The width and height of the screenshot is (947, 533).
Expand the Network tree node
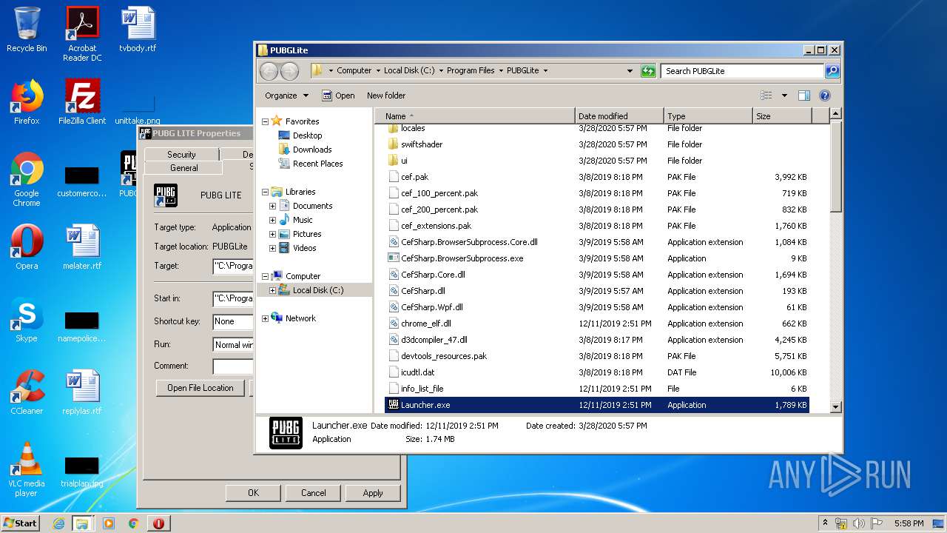pyautogui.click(x=265, y=318)
